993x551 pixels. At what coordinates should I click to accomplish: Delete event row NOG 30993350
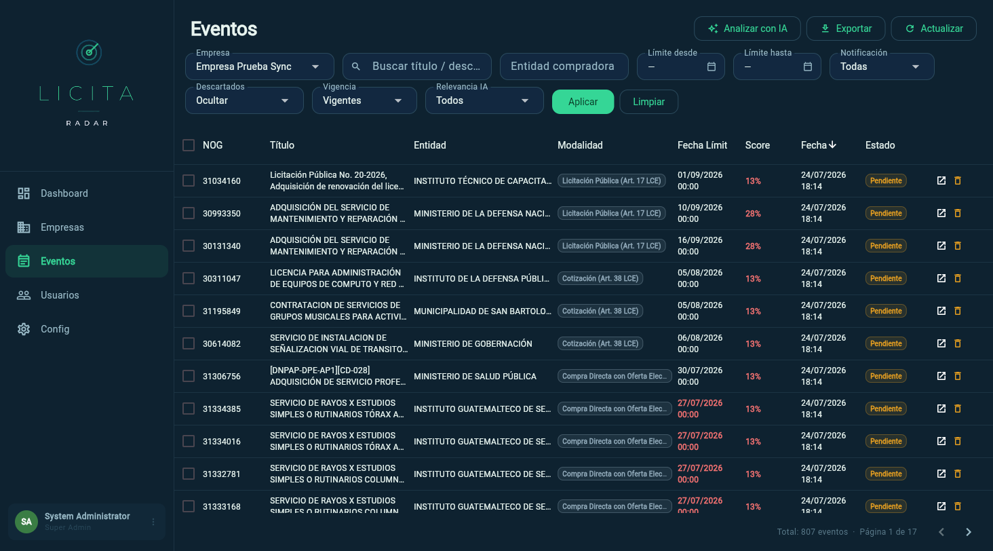click(x=958, y=213)
